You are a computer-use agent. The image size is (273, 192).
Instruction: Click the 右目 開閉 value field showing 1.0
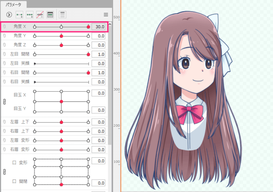coord(98,73)
